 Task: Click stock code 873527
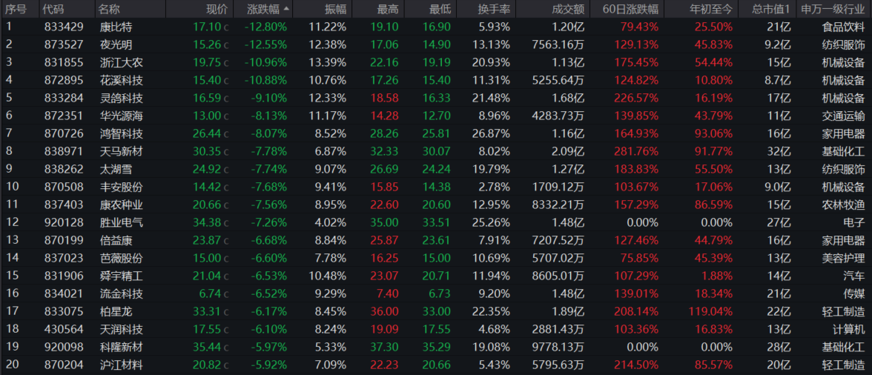tap(64, 44)
